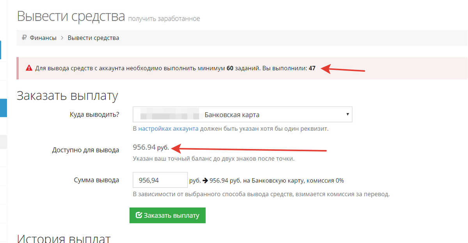Screen dimensions: 468x243
Task: Click the Вывести средства page heading
Action: 71,16
